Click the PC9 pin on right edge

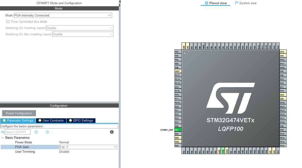pyautogui.click(x=283, y=79)
